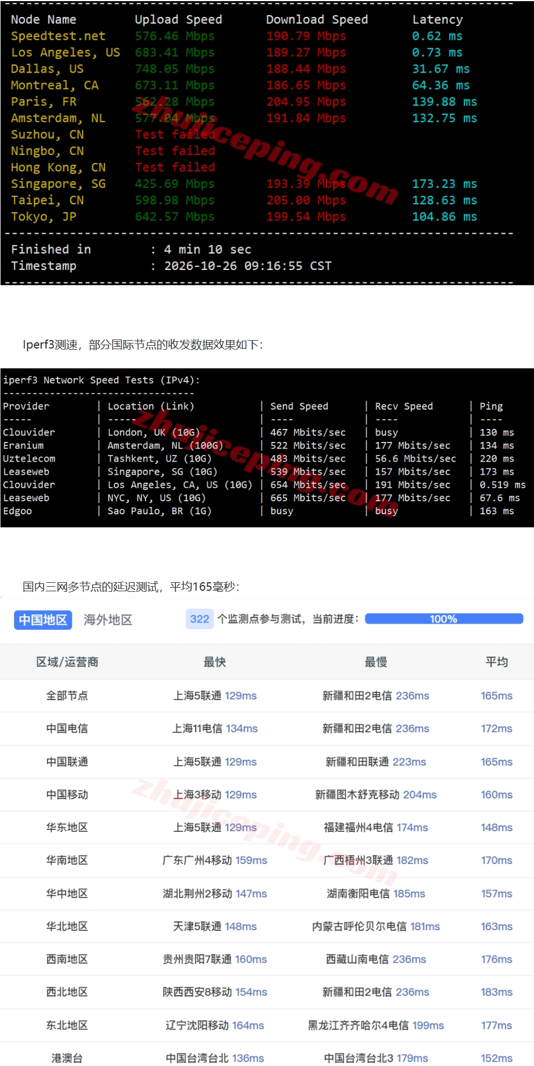The height and width of the screenshot is (1066, 534).
Task: Click the Speedtest.net node name
Action: (58, 36)
